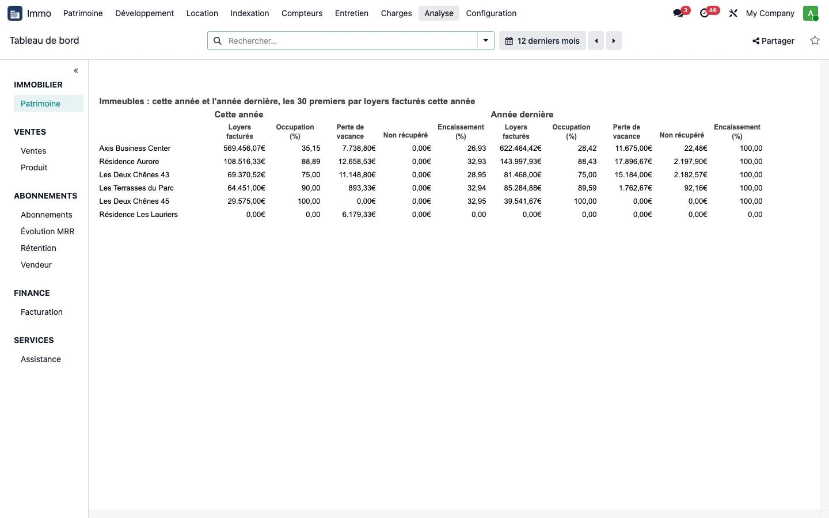
Task: Open the 12 derniers mois date filter
Action: (542, 41)
